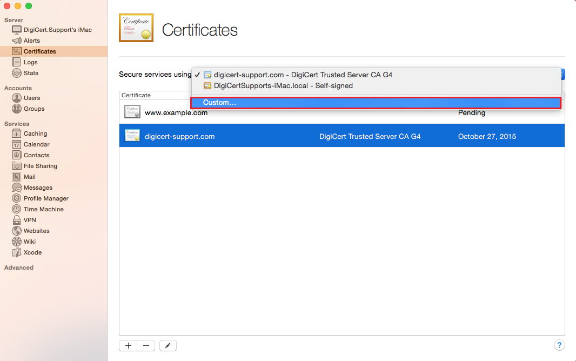Click the add certificate plus button
Viewport: 576px width, 361px height.
(128, 345)
